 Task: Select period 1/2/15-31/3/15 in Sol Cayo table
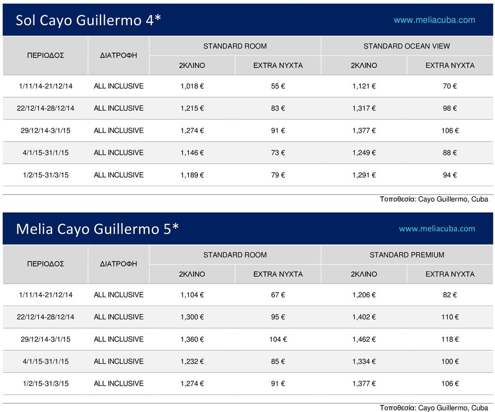click(x=45, y=175)
